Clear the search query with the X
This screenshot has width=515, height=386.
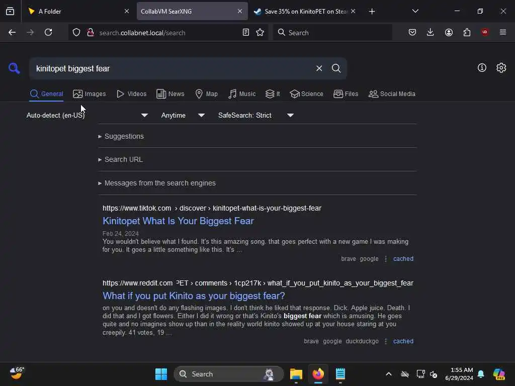319,68
